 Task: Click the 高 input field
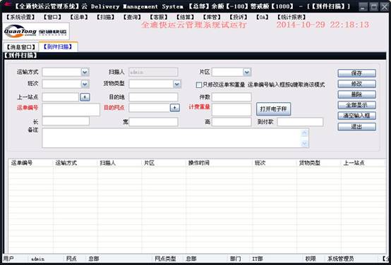[x=231, y=122]
